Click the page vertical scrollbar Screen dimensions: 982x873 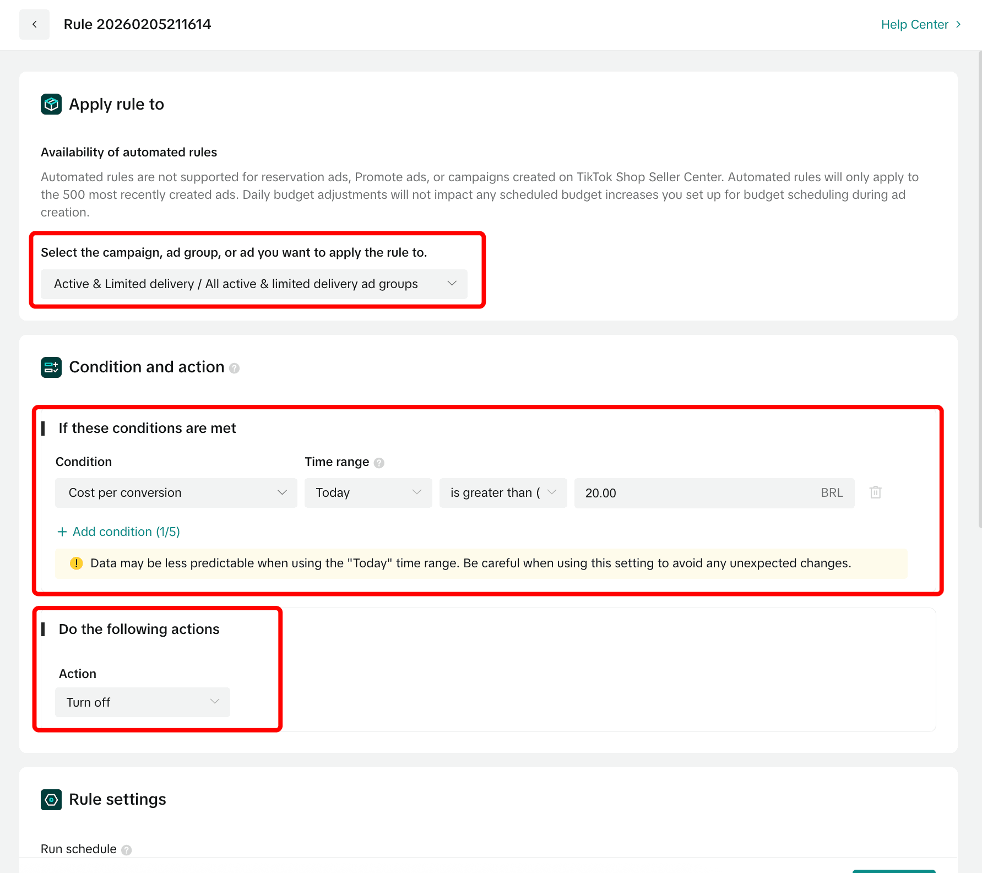pos(979,289)
